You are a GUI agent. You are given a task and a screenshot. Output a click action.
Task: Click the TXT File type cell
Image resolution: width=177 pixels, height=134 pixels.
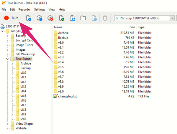pos(143,96)
